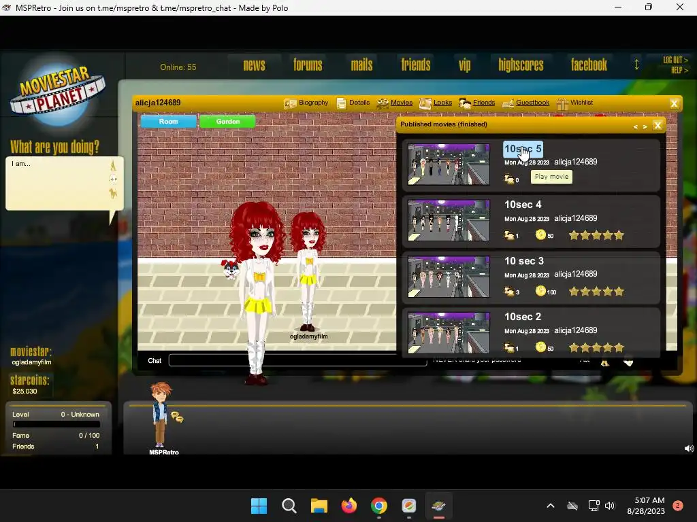Open Google Chrome from the taskbar
This screenshot has height=522, width=697.
(x=378, y=506)
